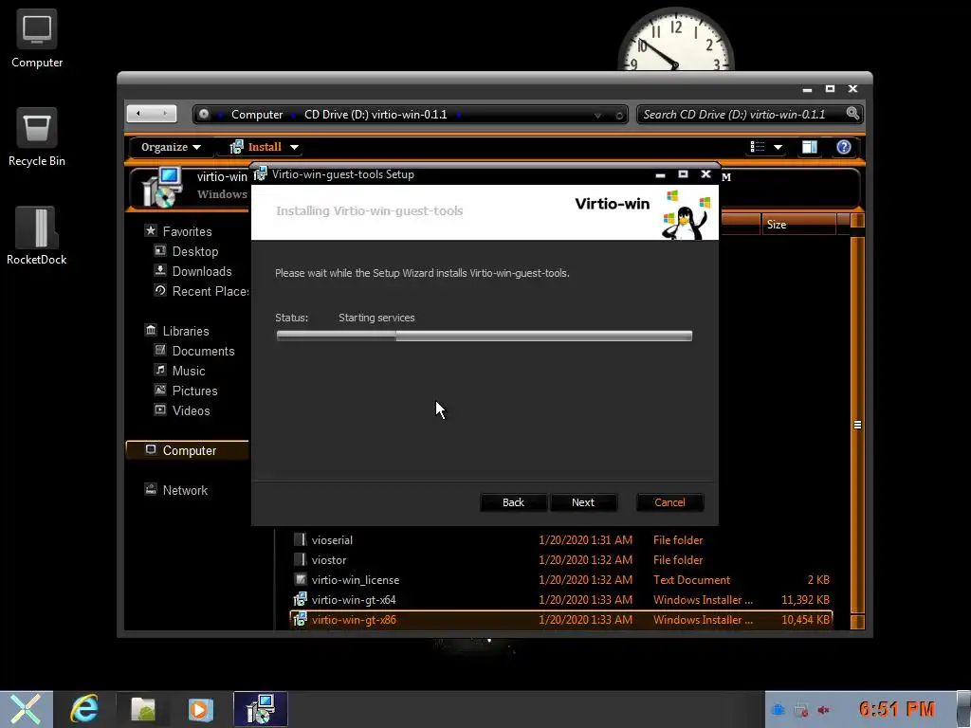
Task: Click the Downloads icon in the sidebar
Action: 160,270
